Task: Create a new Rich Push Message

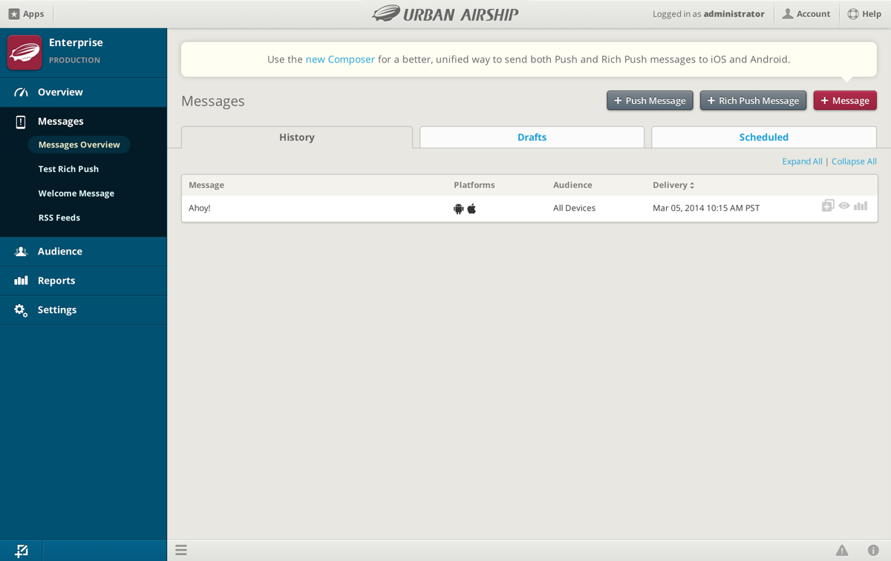Action: coord(753,100)
